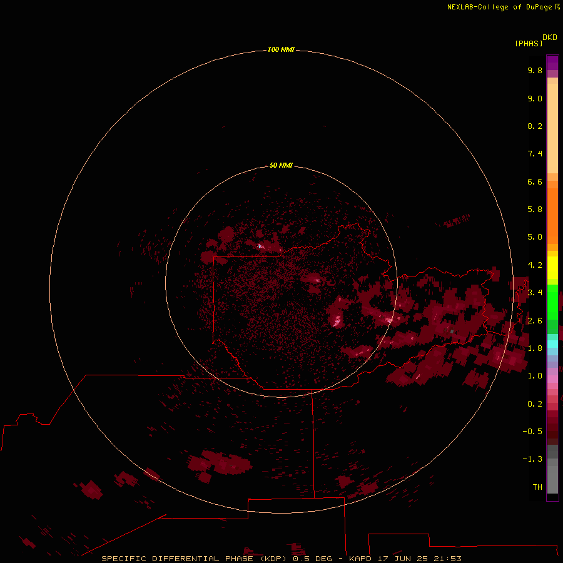563x563 pixels.
Task: Click the NEXLAB-College of DuPage watermark text
Action: [x=499, y=7]
